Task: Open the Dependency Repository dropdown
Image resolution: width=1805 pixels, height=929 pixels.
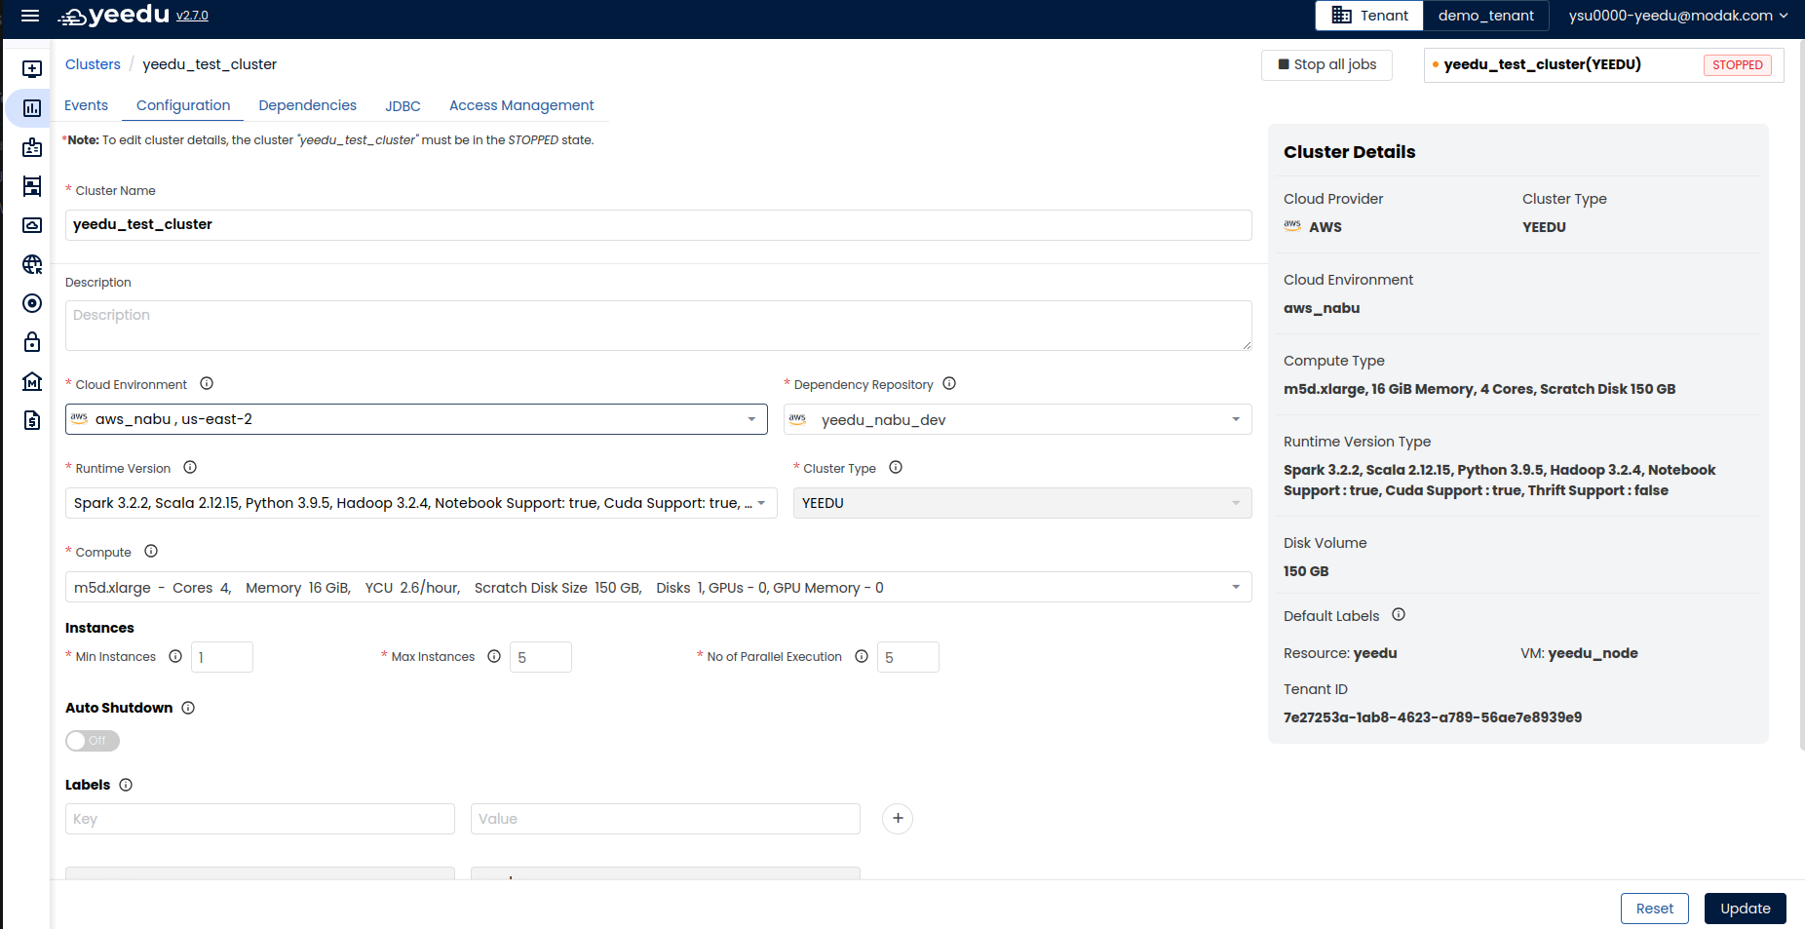Action: (1018, 419)
